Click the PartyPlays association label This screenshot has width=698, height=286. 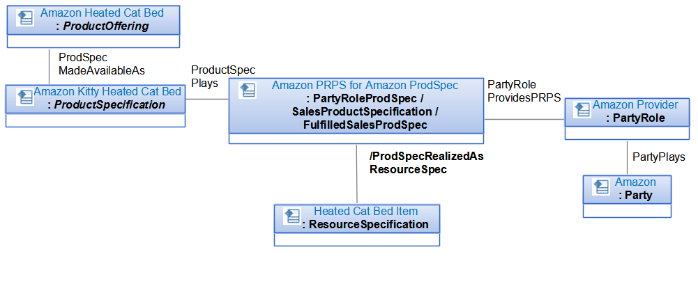coord(659,157)
